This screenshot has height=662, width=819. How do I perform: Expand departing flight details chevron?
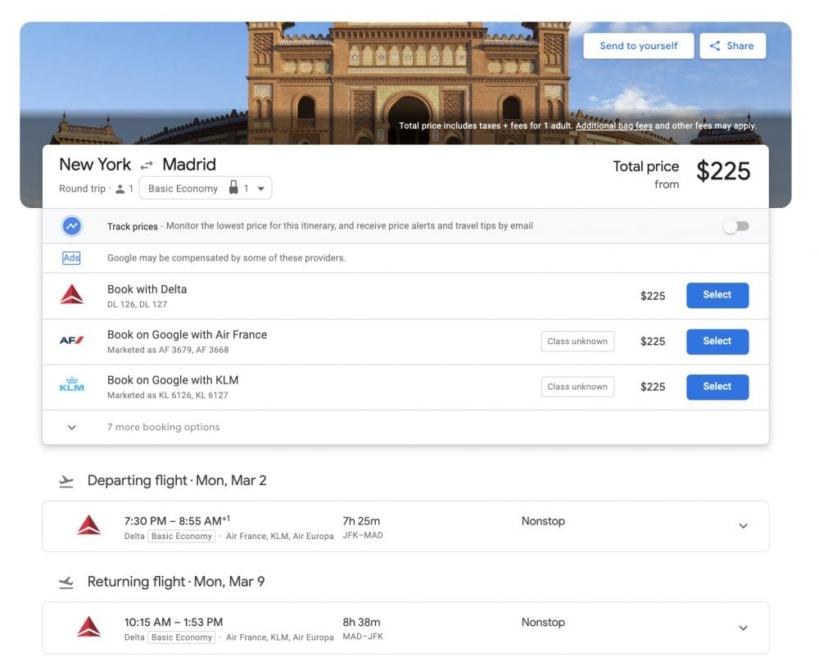tap(743, 526)
